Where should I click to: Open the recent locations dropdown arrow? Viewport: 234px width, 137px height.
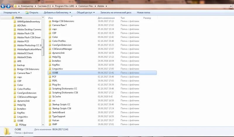[x=12, y=6]
